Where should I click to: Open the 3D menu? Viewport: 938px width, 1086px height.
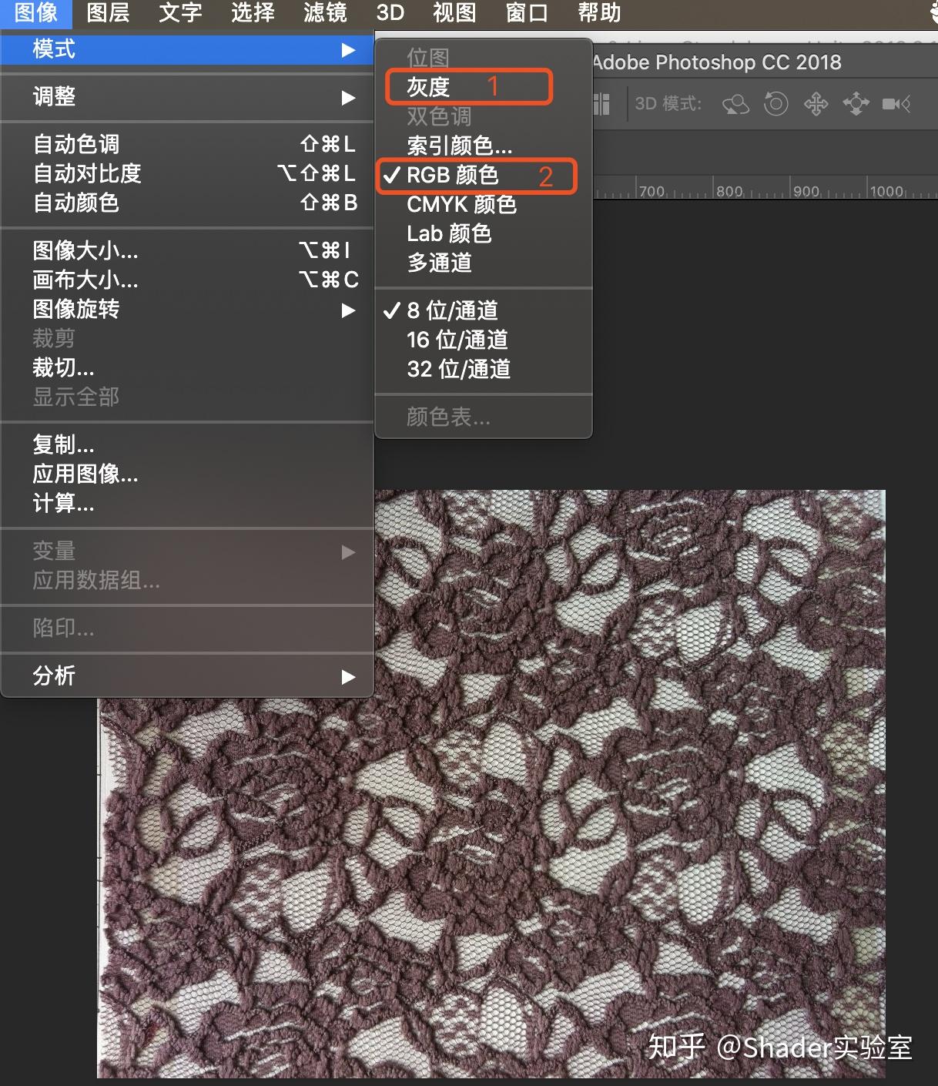(x=390, y=13)
